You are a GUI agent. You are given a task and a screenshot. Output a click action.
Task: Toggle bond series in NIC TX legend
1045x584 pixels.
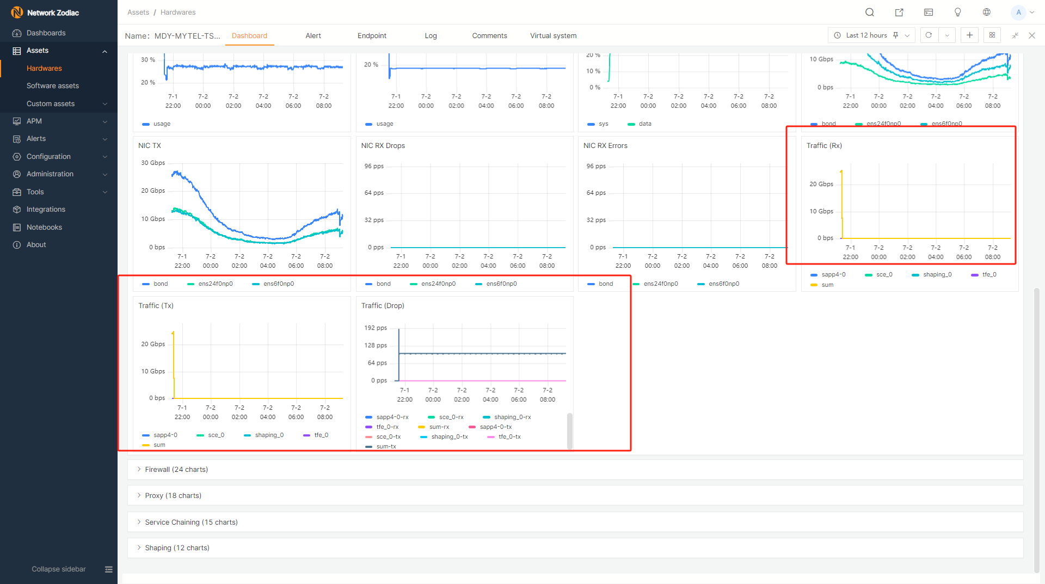point(155,284)
